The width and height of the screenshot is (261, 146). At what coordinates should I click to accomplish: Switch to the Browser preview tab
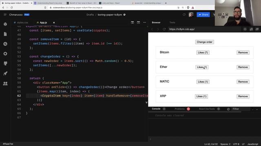(156, 23)
